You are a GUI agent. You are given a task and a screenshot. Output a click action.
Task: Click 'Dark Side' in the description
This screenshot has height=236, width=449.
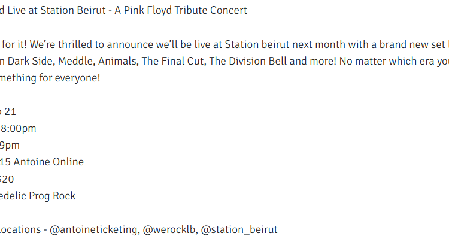pyautogui.click(x=32, y=61)
